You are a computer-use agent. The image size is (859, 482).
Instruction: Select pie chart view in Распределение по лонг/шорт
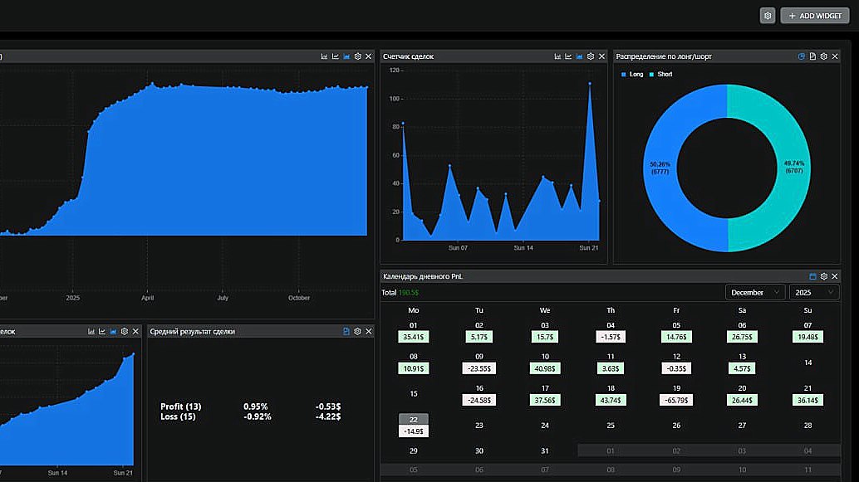tap(801, 56)
